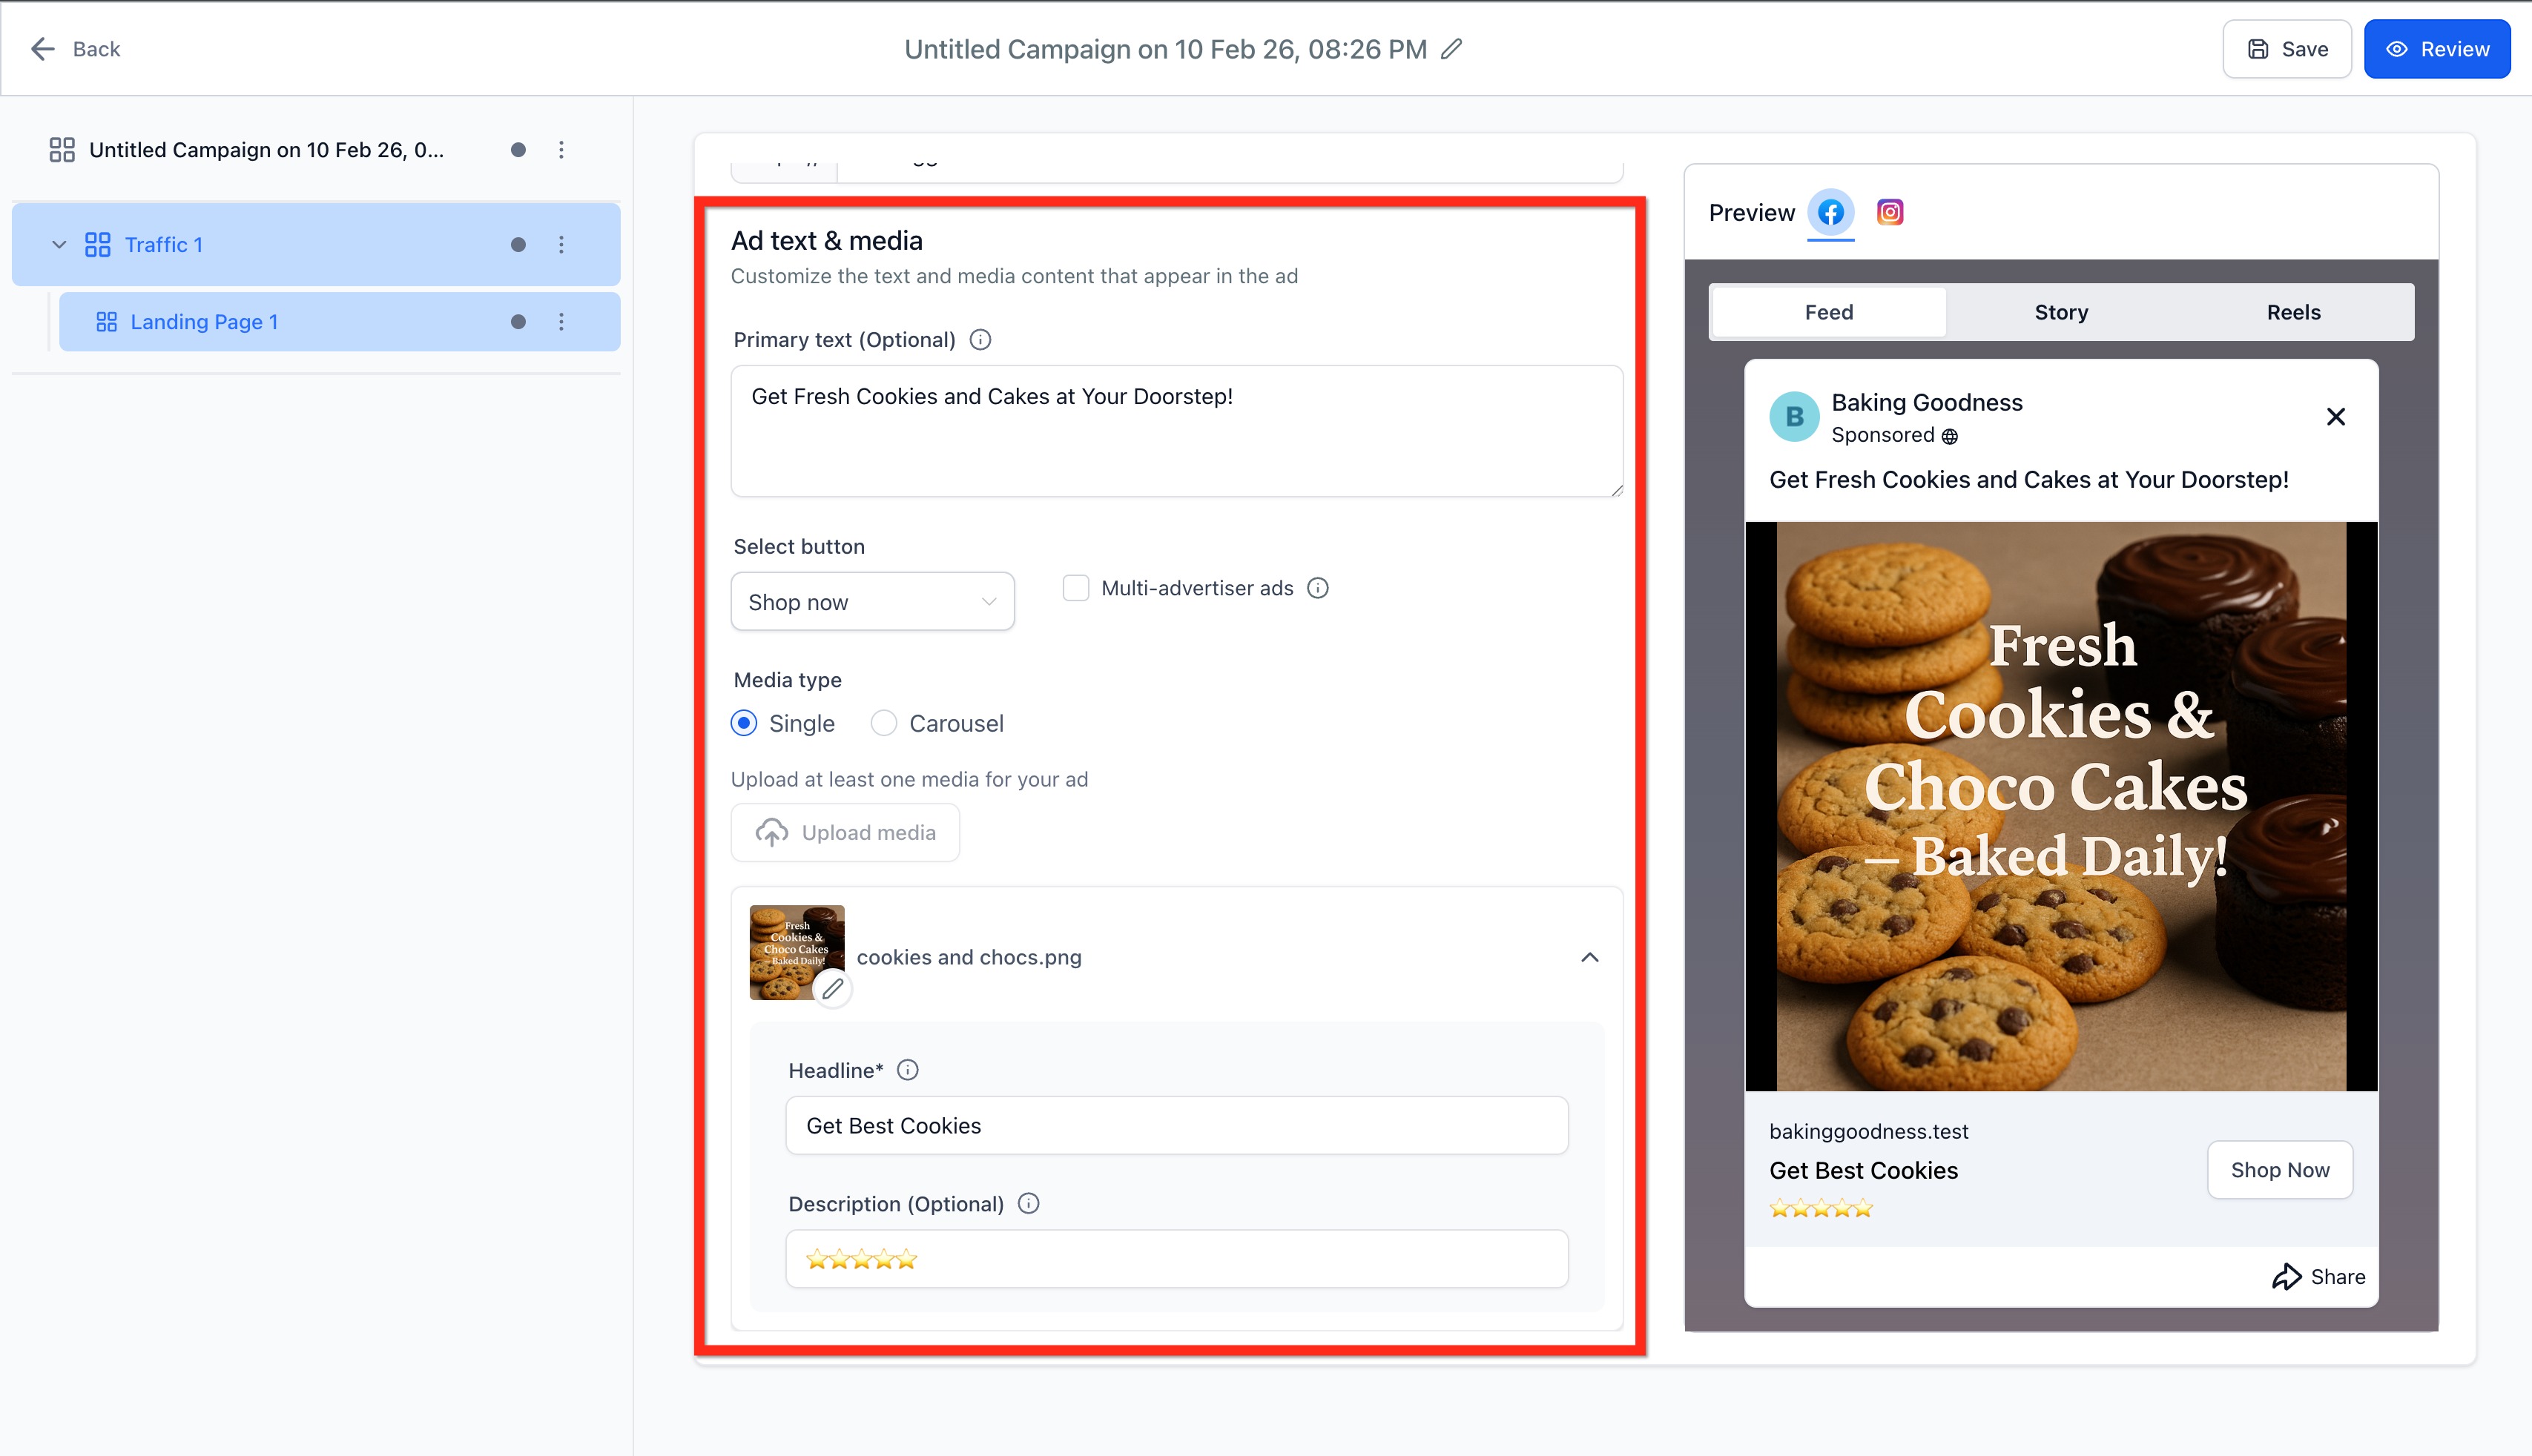Switch preview to the Story tab
Screen dimensions: 2532x1456
[2061, 312]
